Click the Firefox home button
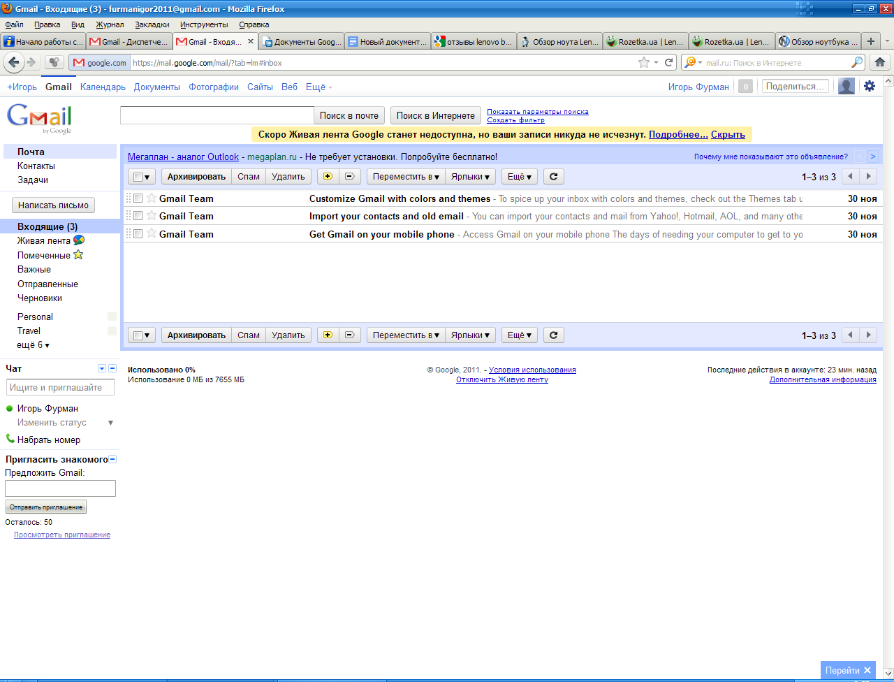Screen dimensions: 894x682 coord(880,62)
